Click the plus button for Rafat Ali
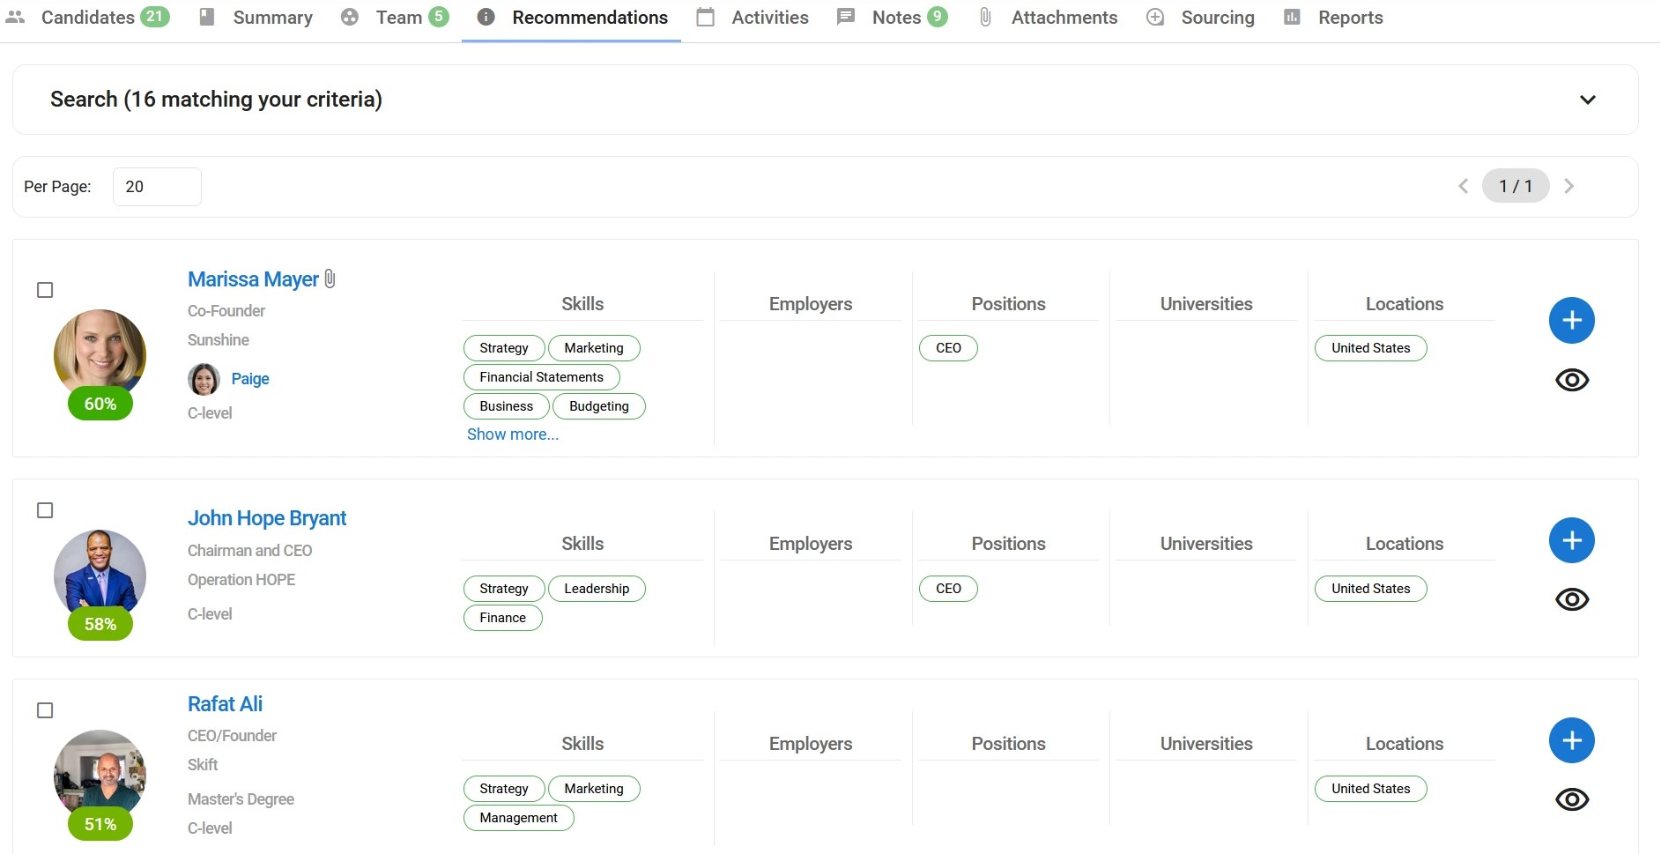1661x854 pixels. click(x=1571, y=740)
